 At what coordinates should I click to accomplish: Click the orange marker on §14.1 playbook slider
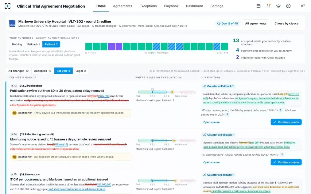(175, 181)
